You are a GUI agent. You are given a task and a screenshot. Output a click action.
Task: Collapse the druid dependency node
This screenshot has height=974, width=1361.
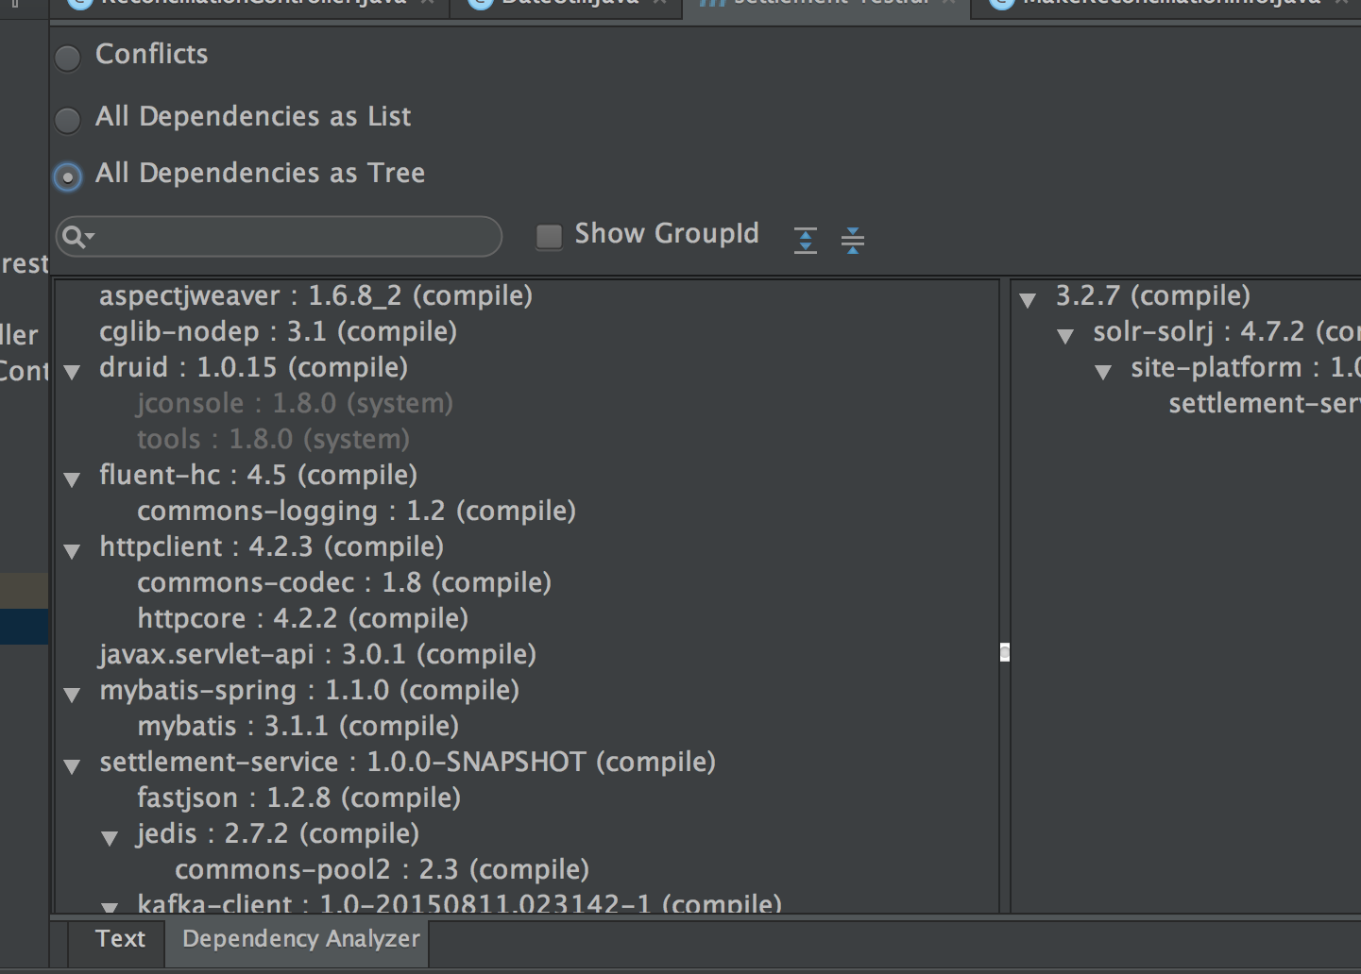coord(72,372)
